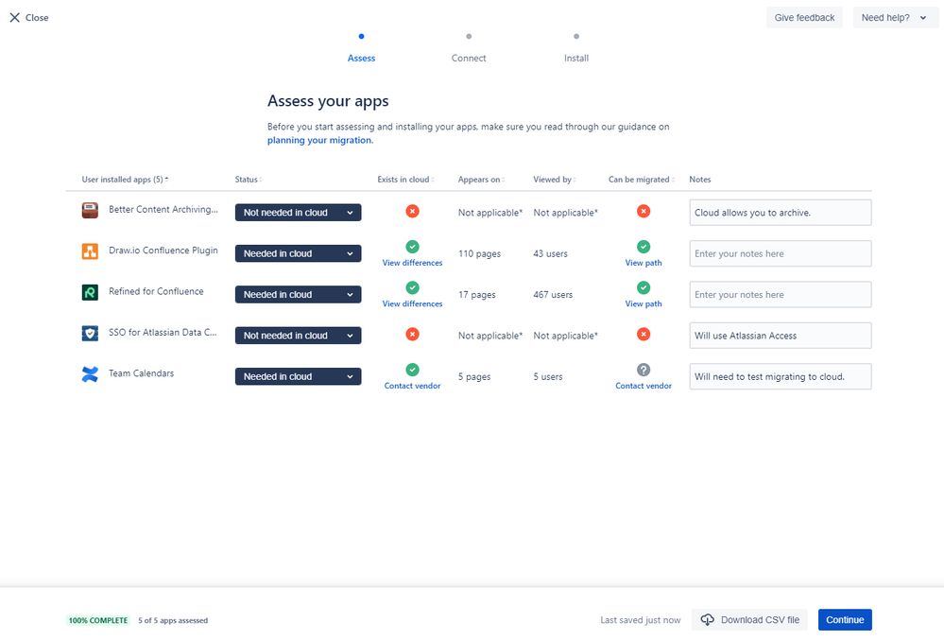
Task: Open status dropdown for Team Calendars
Action: [x=298, y=376]
